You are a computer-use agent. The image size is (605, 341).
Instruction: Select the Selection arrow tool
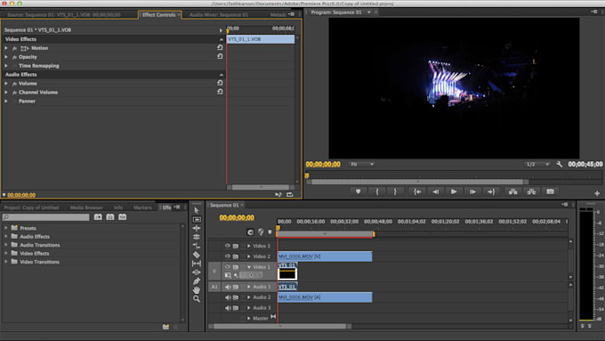(197, 210)
